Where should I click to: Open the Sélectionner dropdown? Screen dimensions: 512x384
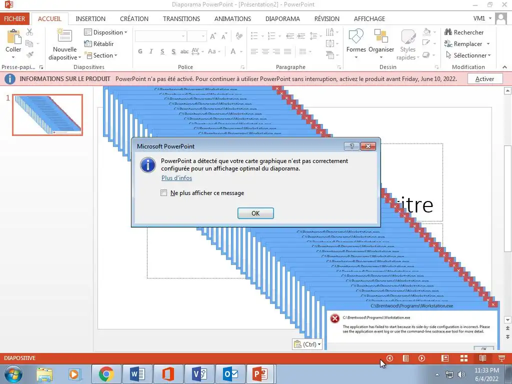click(x=468, y=55)
